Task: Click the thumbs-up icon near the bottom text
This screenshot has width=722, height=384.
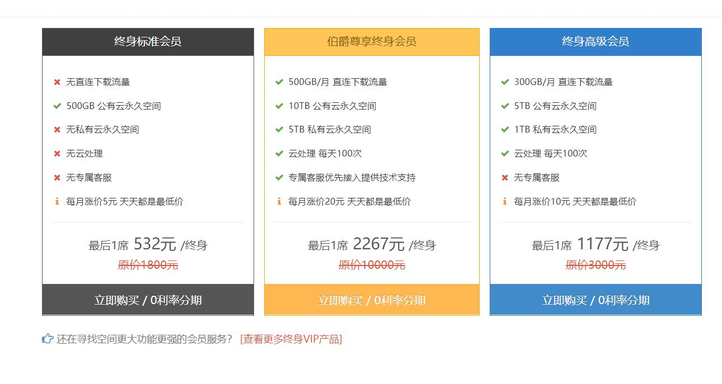Action: pyautogui.click(x=47, y=338)
